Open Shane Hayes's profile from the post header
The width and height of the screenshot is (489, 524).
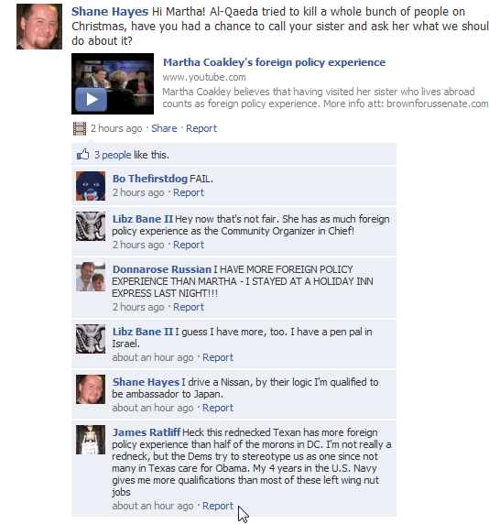(x=110, y=12)
